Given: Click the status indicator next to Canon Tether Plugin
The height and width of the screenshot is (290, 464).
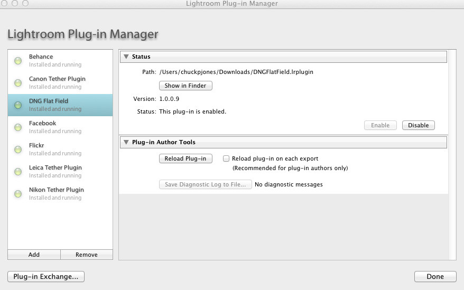Looking at the screenshot, I should (x=18, y=83).
